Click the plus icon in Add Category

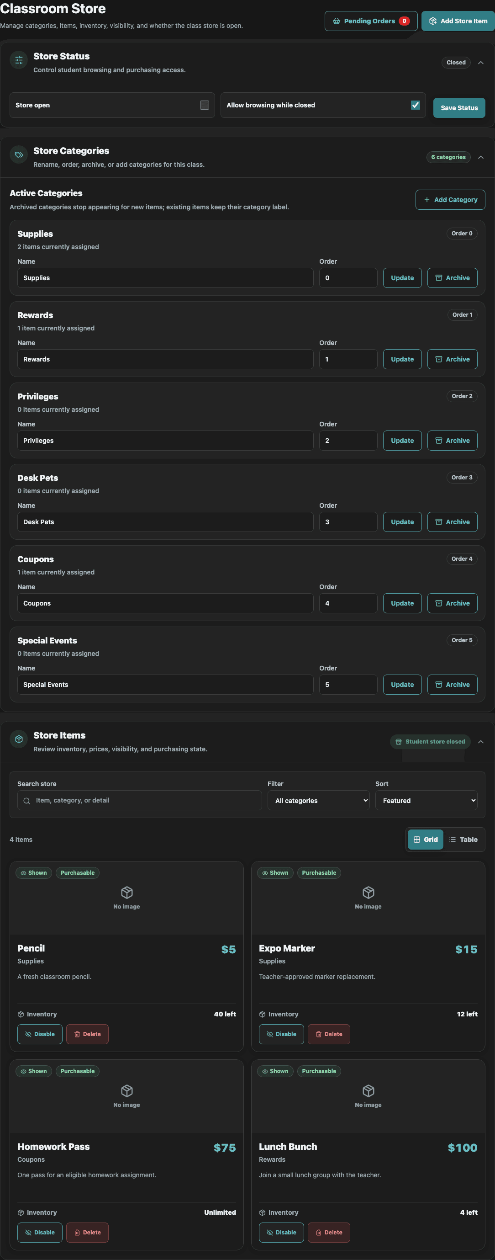click(427, 200)
